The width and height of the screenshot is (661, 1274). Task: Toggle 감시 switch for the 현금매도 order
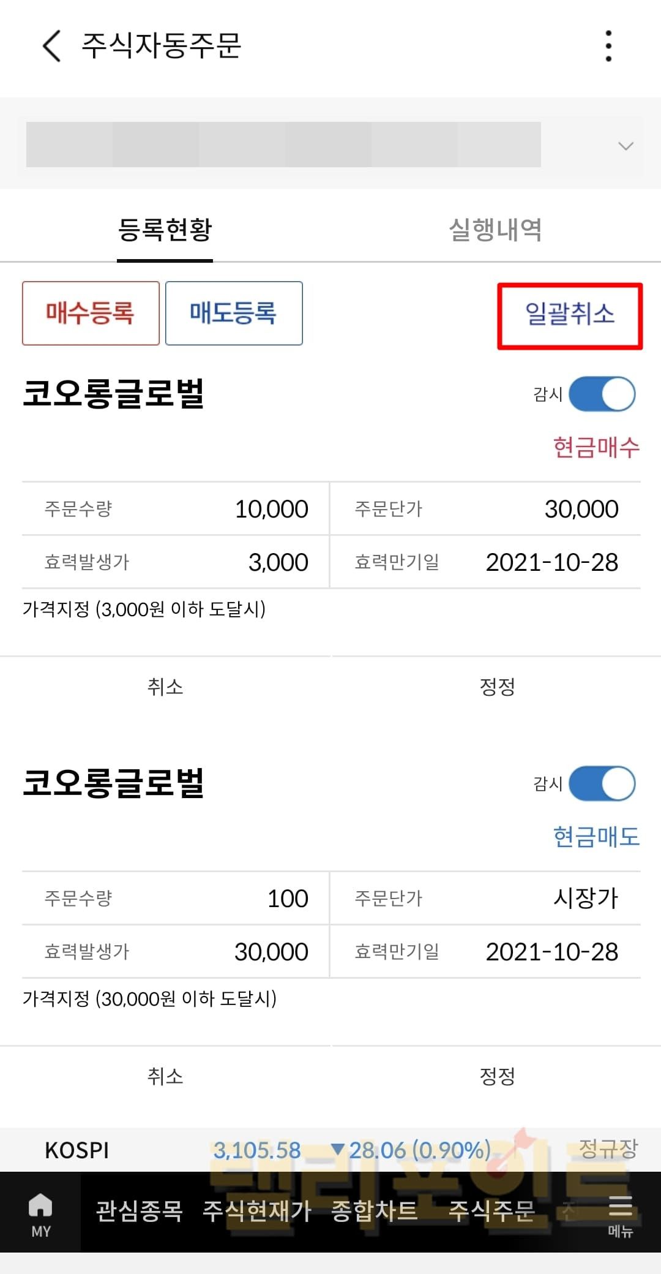tap(602, 783)
